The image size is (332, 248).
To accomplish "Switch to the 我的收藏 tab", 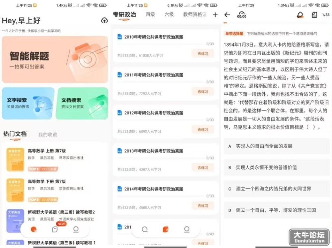I will pyautogui.click(x=47, y=135).
